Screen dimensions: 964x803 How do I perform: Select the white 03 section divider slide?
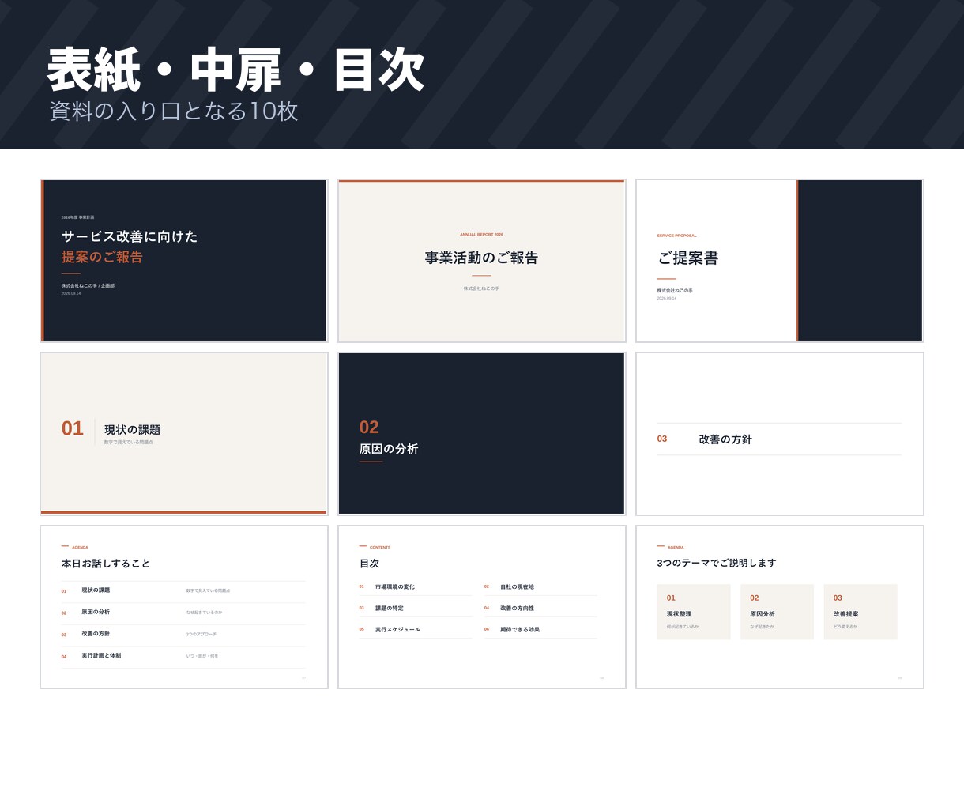[780, 434]
